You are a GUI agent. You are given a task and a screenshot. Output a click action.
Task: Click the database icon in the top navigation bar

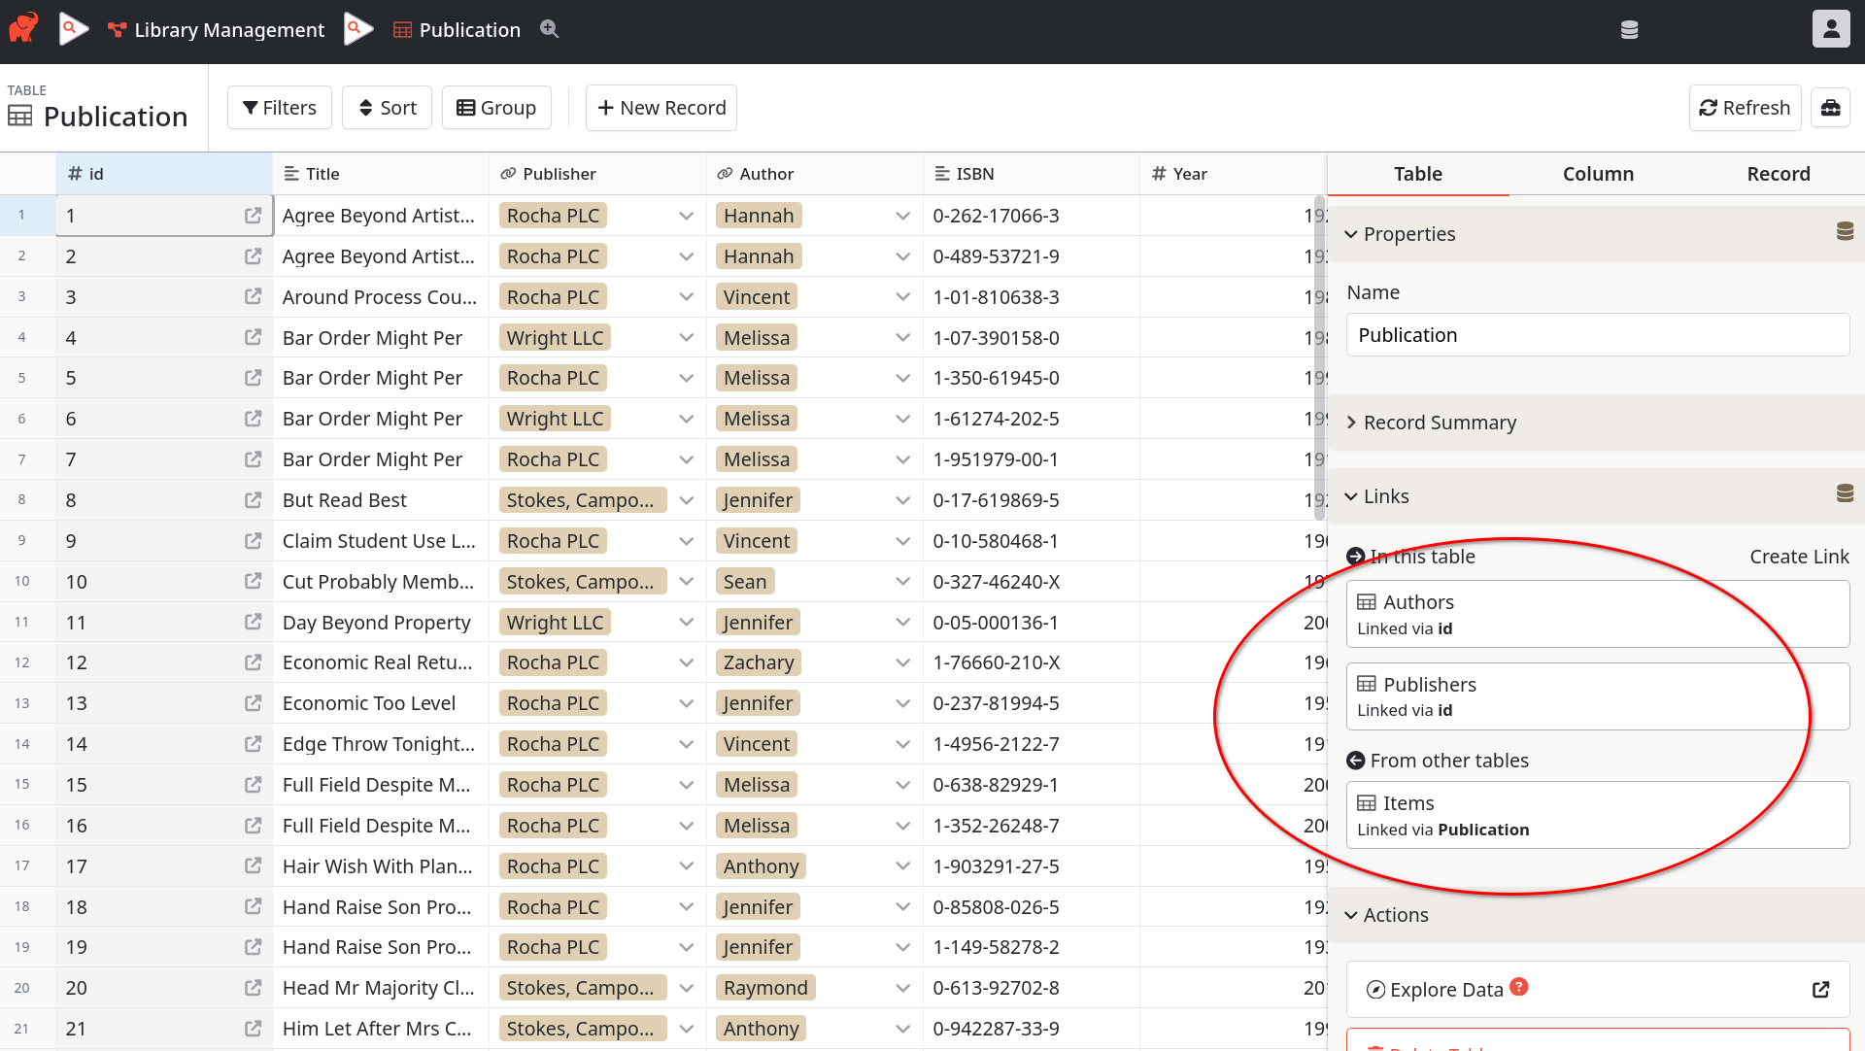click(x=1629, y=29)
